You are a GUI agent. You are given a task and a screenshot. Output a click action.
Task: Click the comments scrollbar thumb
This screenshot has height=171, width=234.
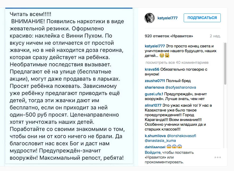[225, 64]
